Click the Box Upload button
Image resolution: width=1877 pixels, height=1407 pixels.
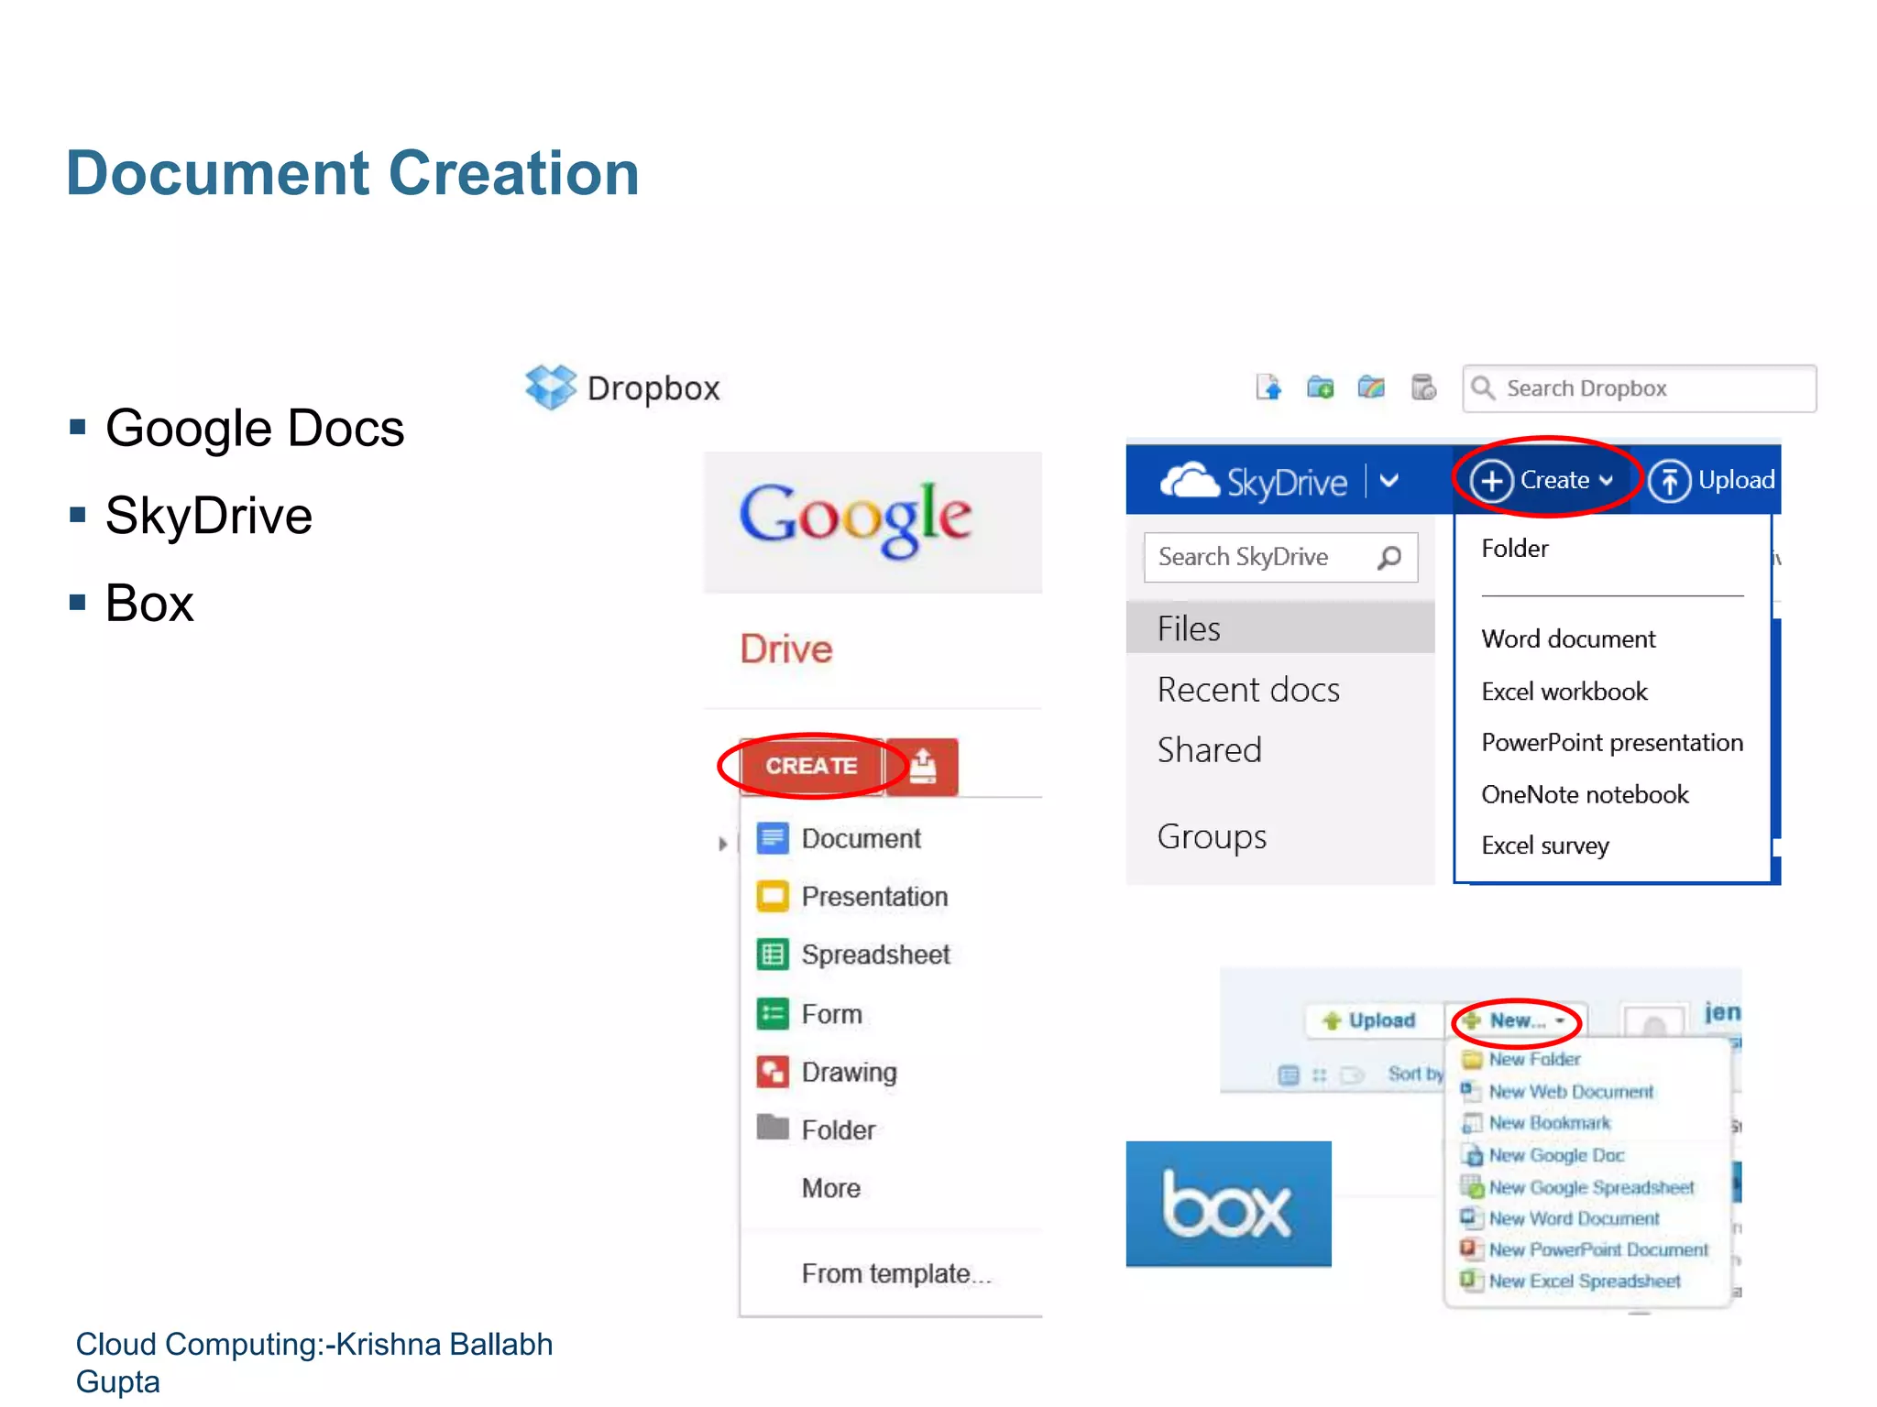(x=1371, y=1020)
